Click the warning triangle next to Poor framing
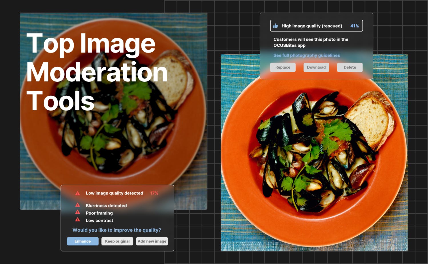 (77, 212)
